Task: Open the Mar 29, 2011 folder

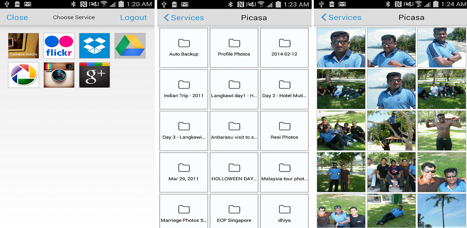Action: pos(184,172)
